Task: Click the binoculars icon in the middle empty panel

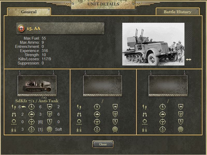Action: pyautogui.click(x=79, y=114)
